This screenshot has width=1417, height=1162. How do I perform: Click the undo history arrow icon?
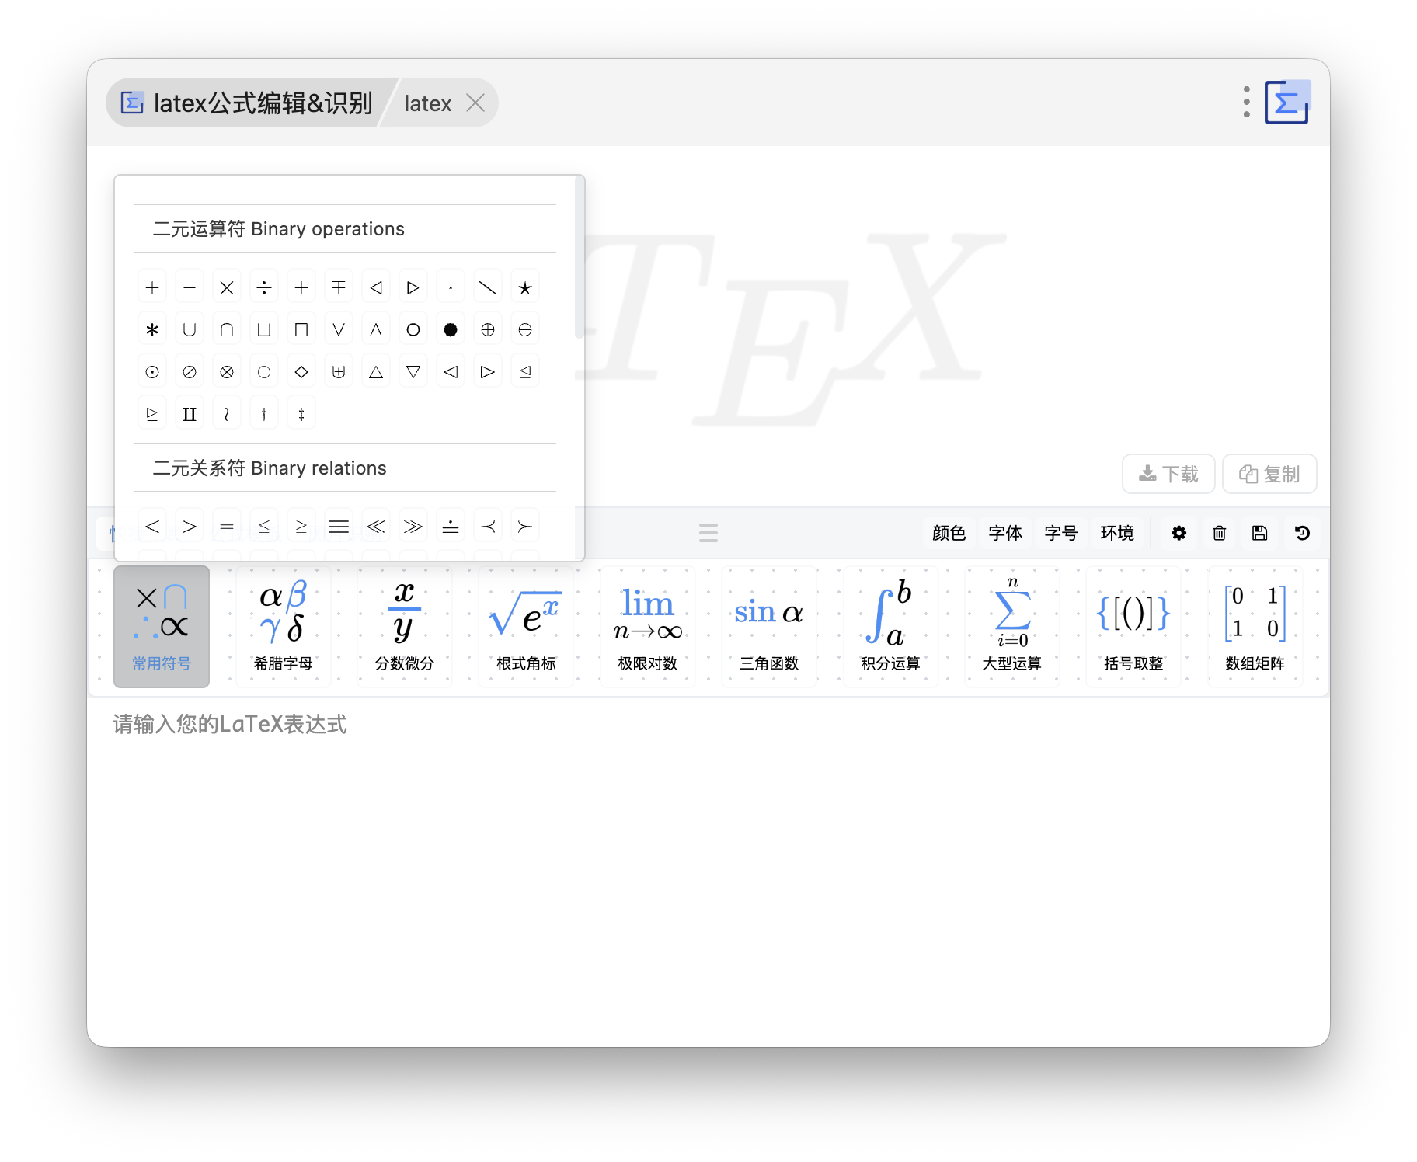pyautogui.click(x=1302, y=533)
